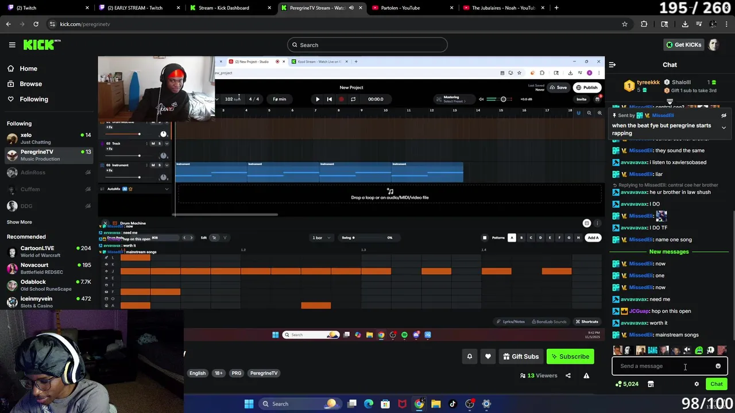
Task: Click BandLab Invite button
Action: point(582,99)
